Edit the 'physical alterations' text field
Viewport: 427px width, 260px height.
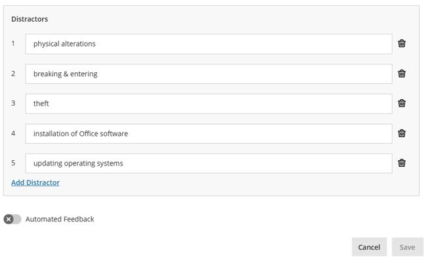[209, 44]
